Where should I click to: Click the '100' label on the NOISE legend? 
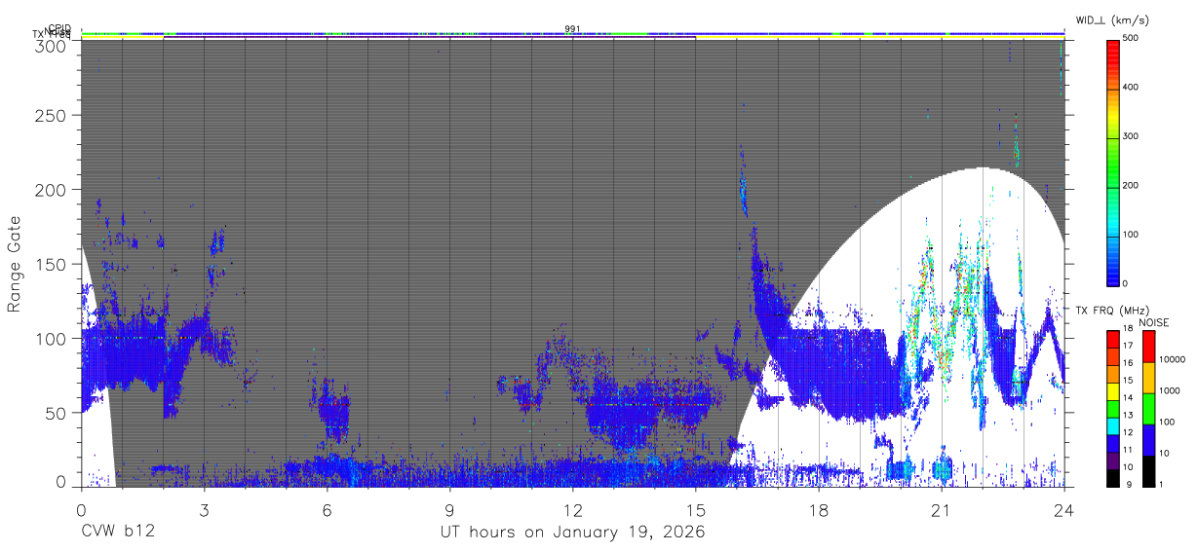(1167, 422)
